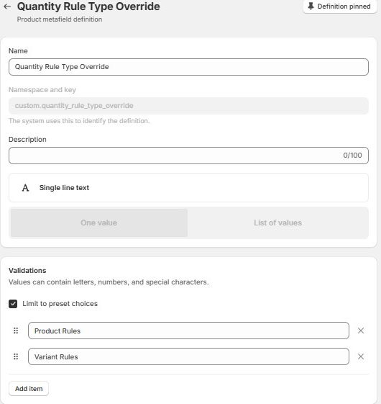Go back using the left arrow icon
This screenshot has width=381, height=404.
click(7, 6)
